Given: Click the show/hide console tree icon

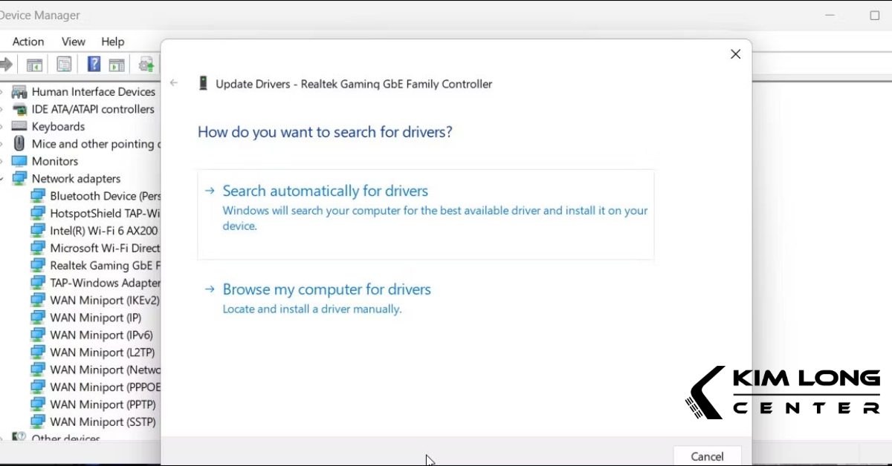Looking at the screenshot, I should [x=34, y=65].
